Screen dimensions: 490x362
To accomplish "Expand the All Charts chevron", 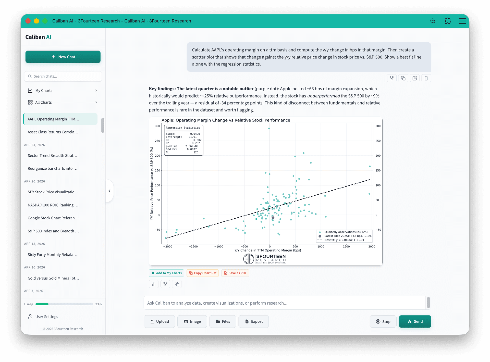I will click(96, 102).
